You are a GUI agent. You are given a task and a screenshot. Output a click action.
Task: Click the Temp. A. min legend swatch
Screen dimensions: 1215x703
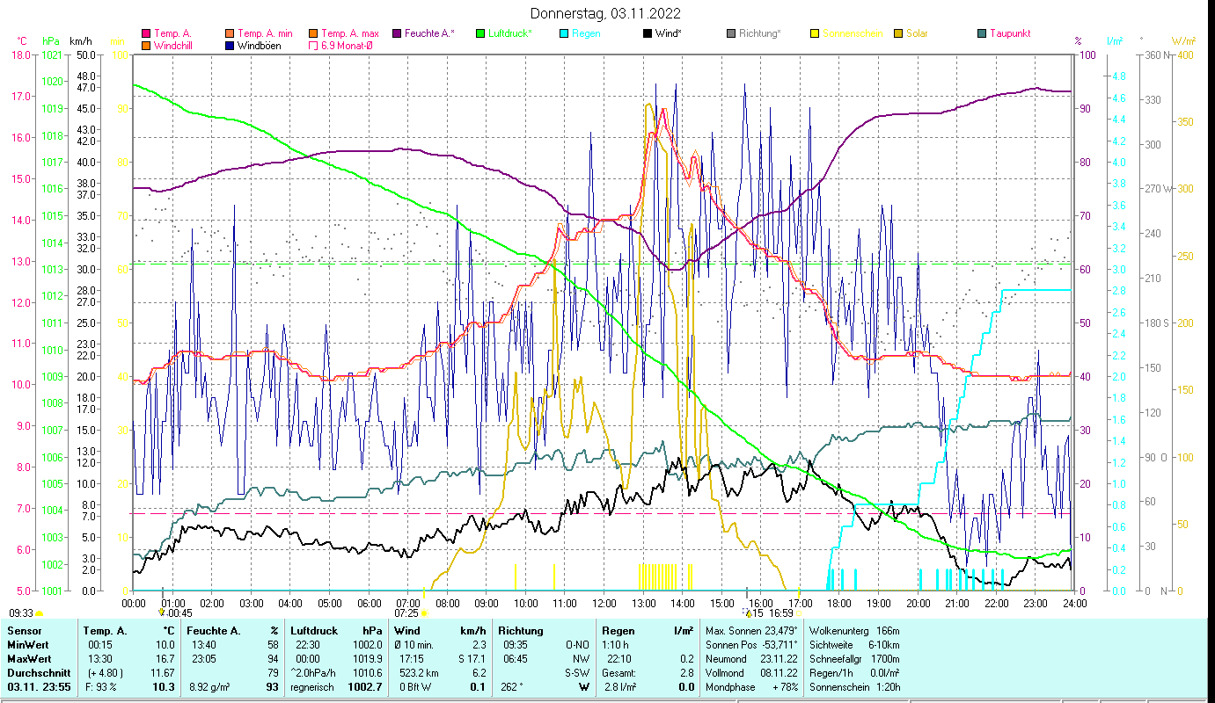click(x=231, y=34)
